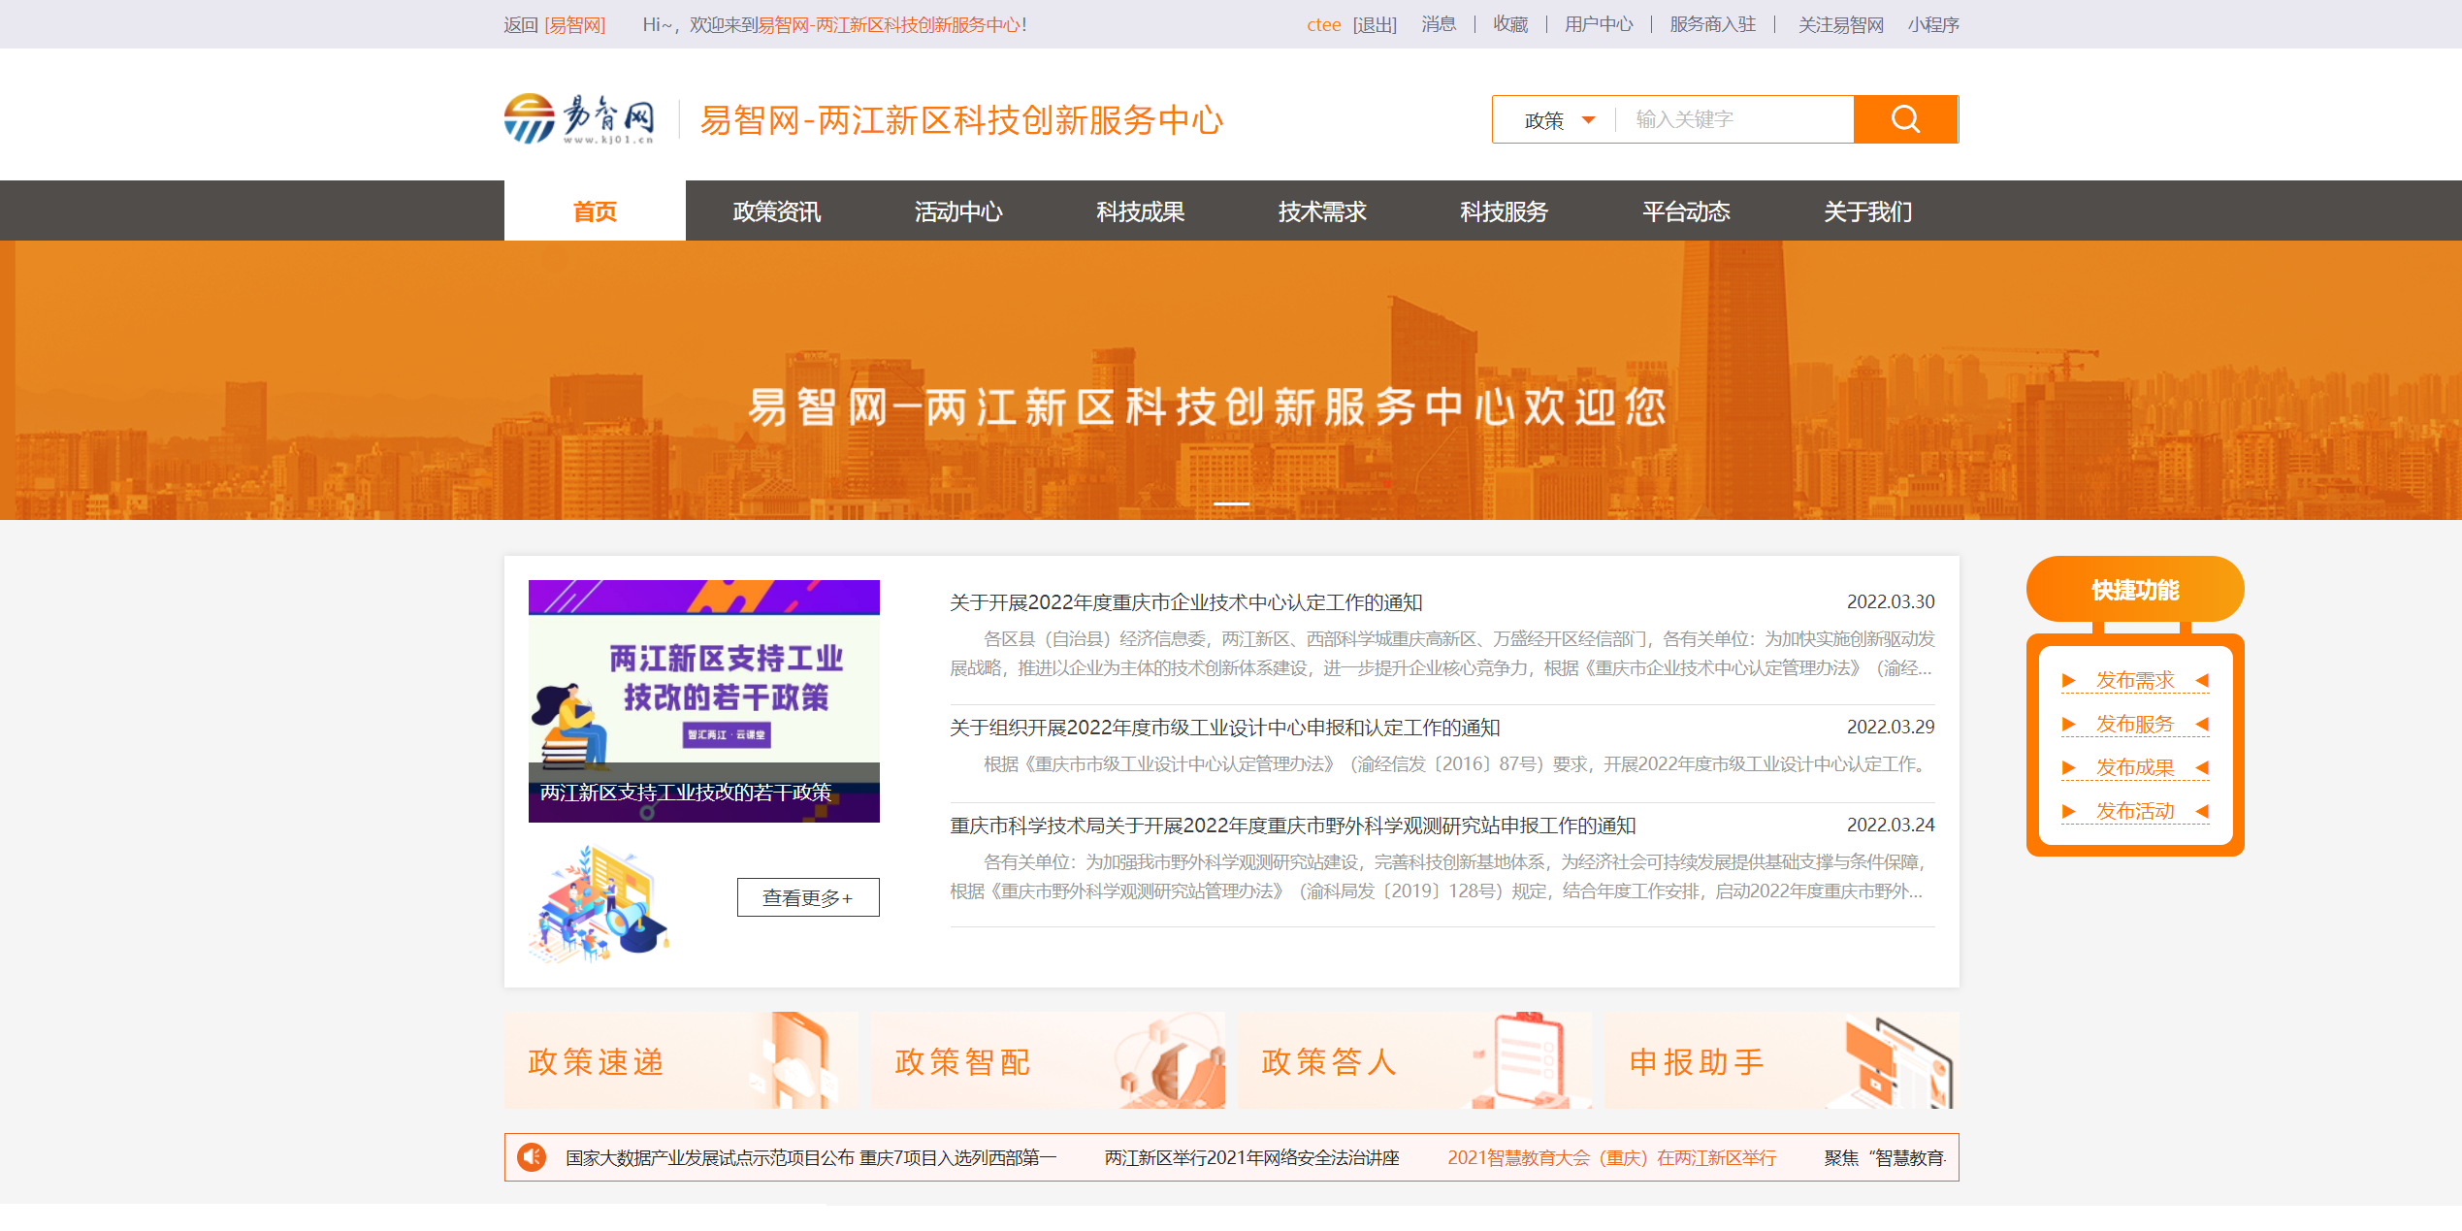The width and height of the screenshot is (2462, 1231).
Task: Click the 服务商入驻 link
Action: click(x=1713, y=24)
